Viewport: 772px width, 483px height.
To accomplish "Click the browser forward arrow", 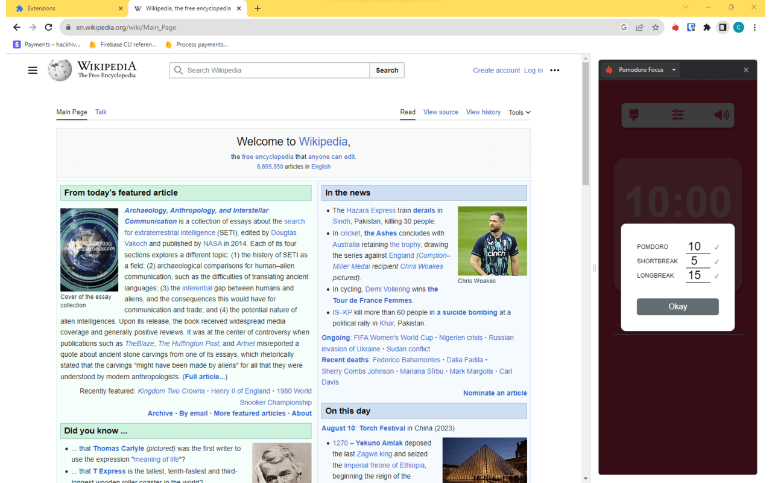I will point(33,27).
